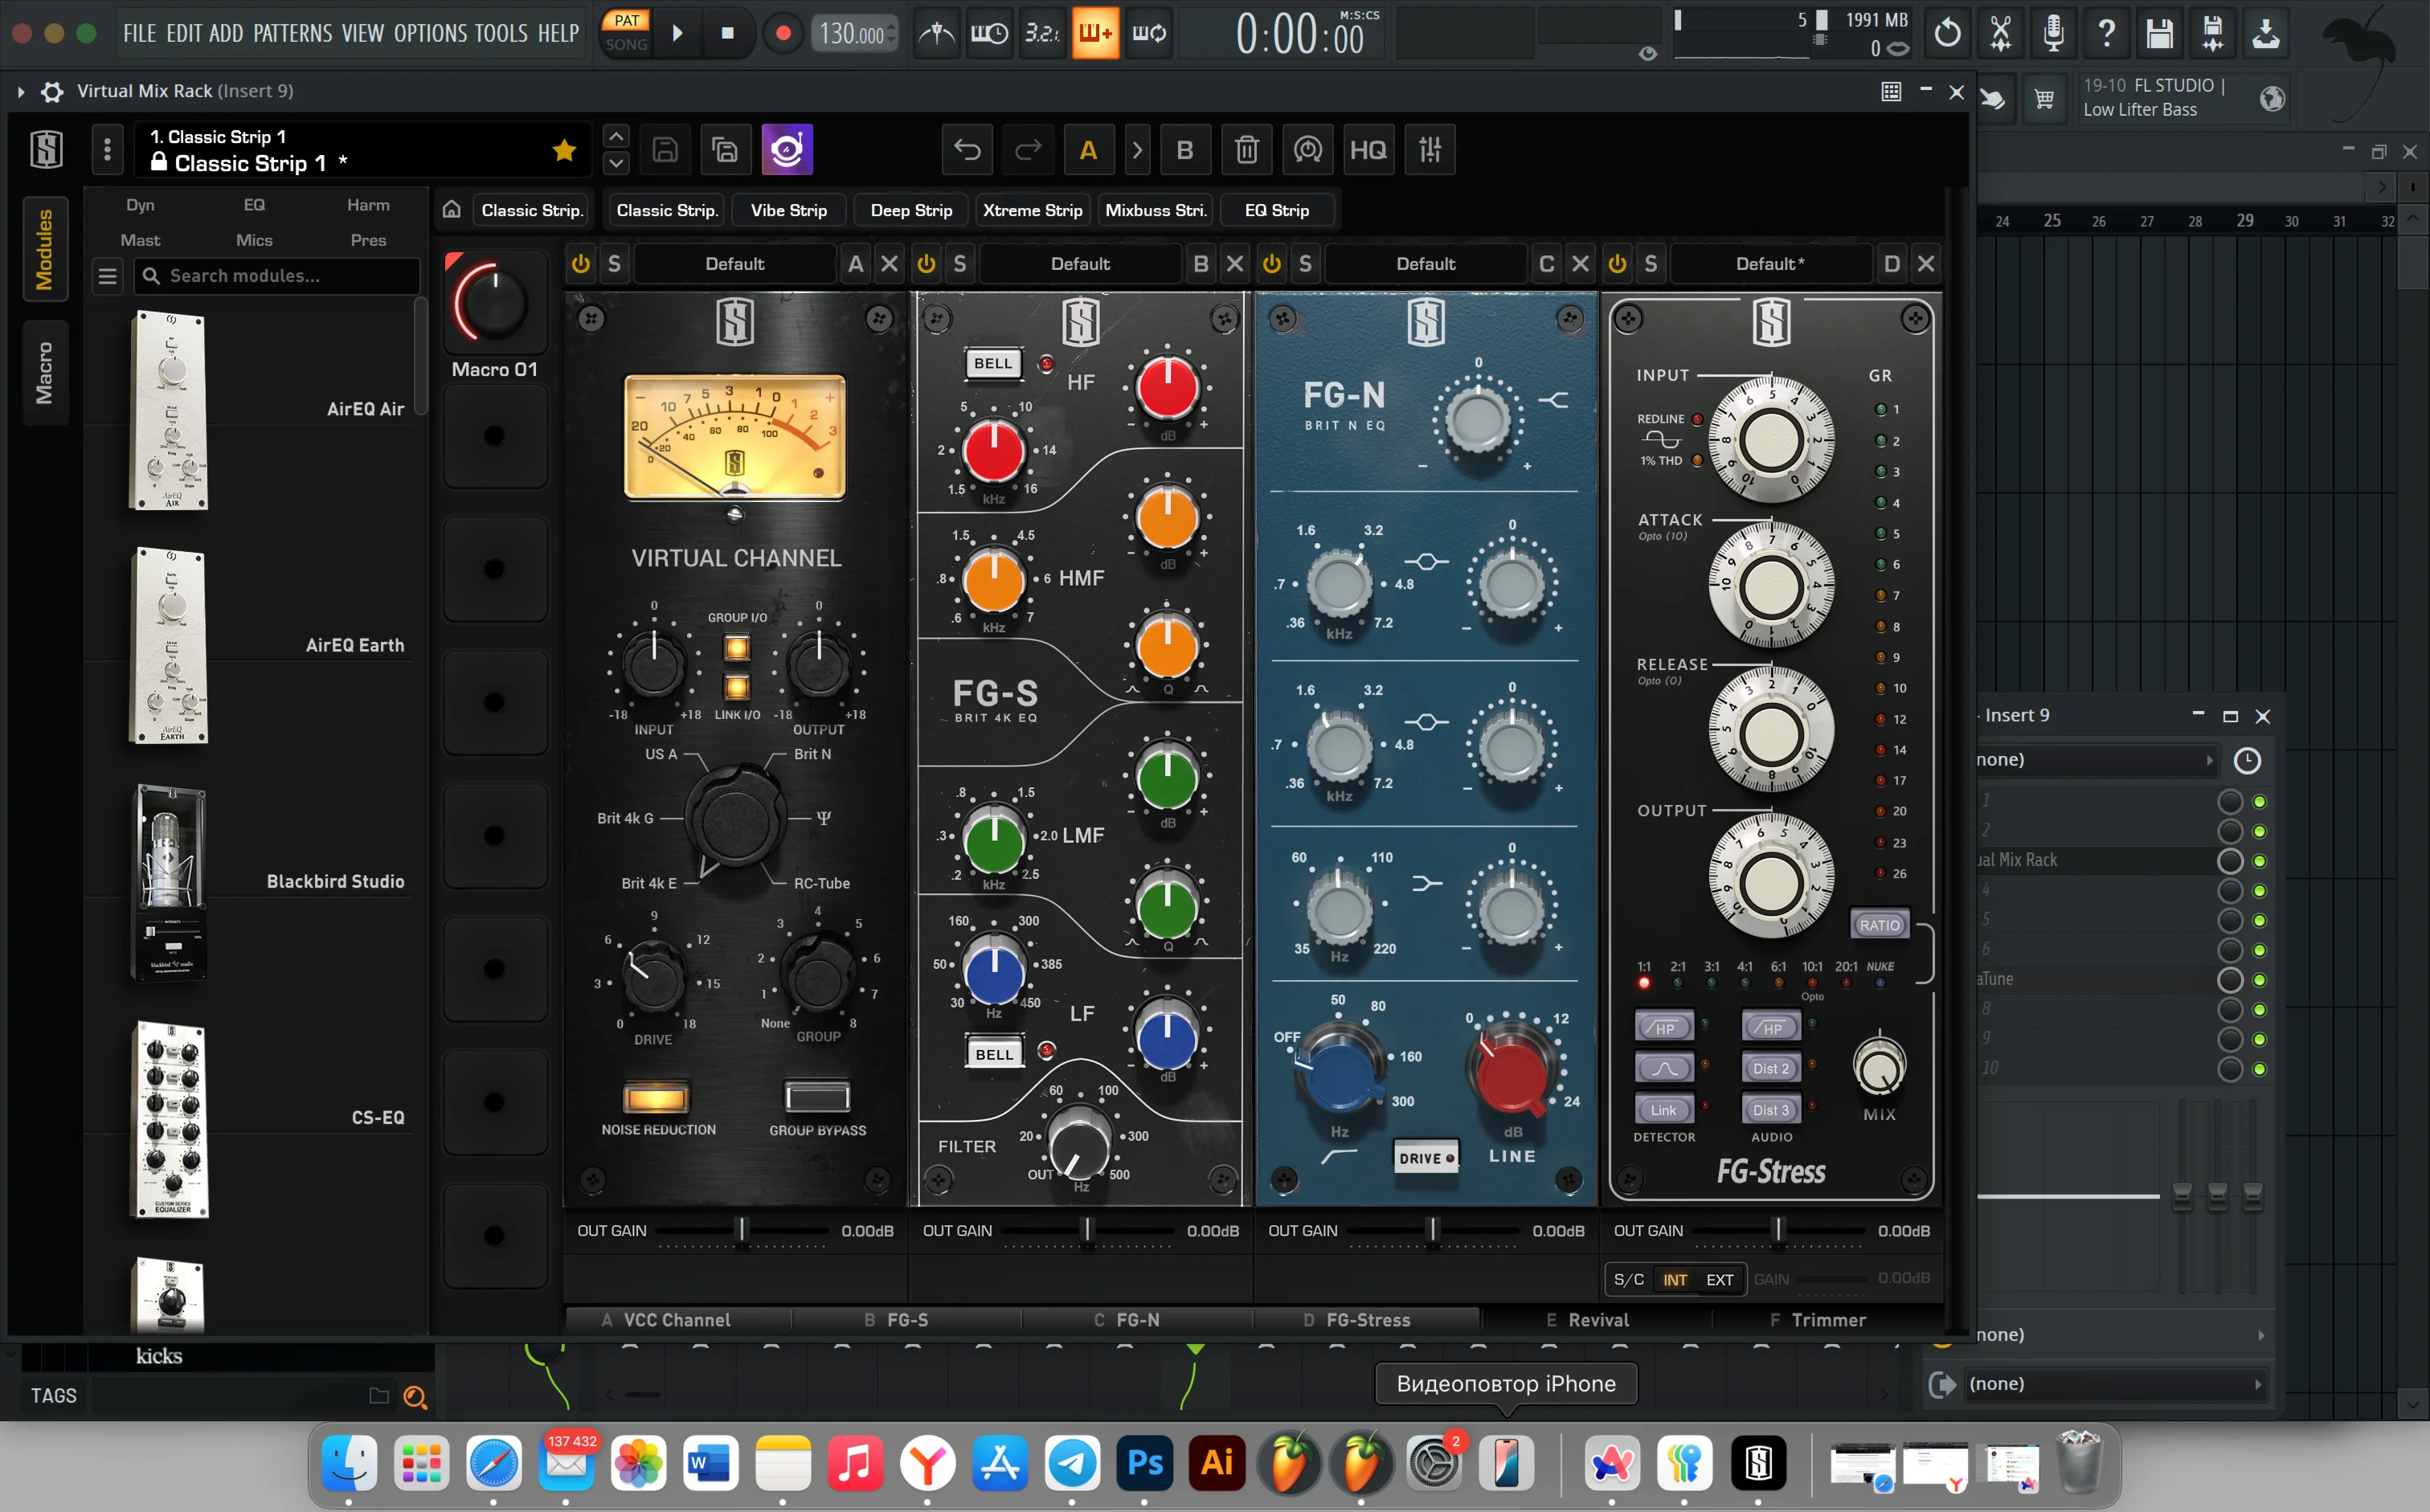
Task: Click the undo arrow in rack toolbar
Action: (967, 150)
